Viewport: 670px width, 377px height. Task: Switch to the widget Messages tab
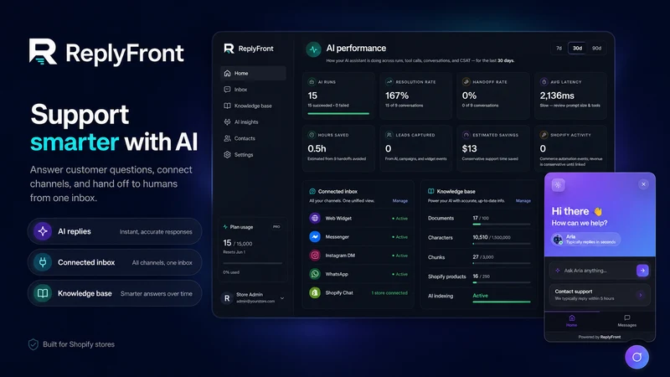626,321
